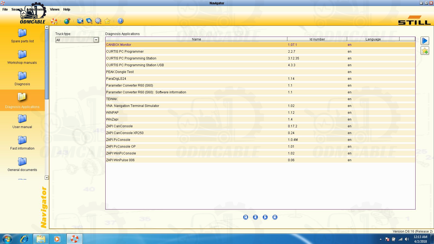434x244 pixels.
Task: Select the PEAK Dongle Test row
Action: coord(260,72)
